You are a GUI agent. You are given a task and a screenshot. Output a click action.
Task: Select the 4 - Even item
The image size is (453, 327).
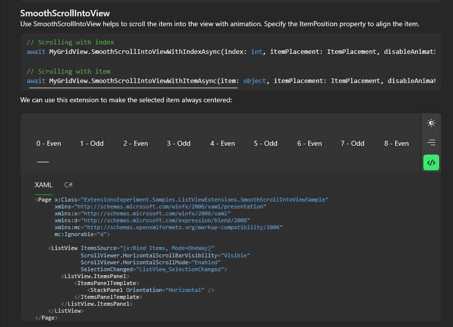(222, 143)
